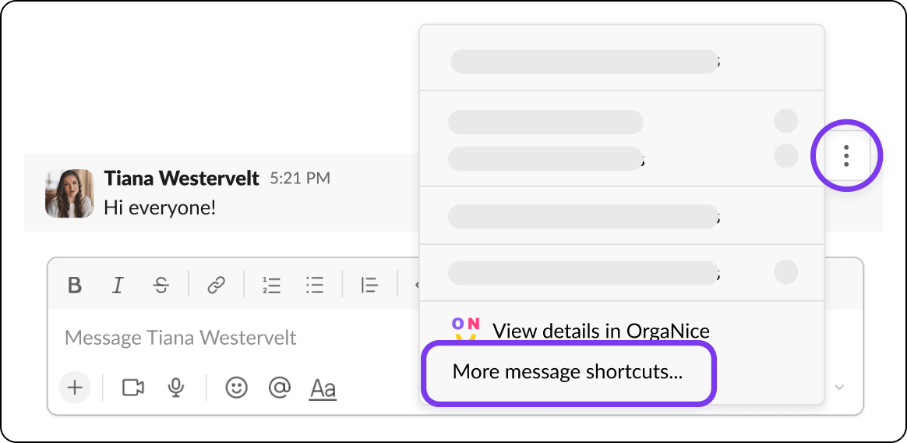Open the three-dot more actions menu
This screenshot has width=907, height=443.
(846, 156)
